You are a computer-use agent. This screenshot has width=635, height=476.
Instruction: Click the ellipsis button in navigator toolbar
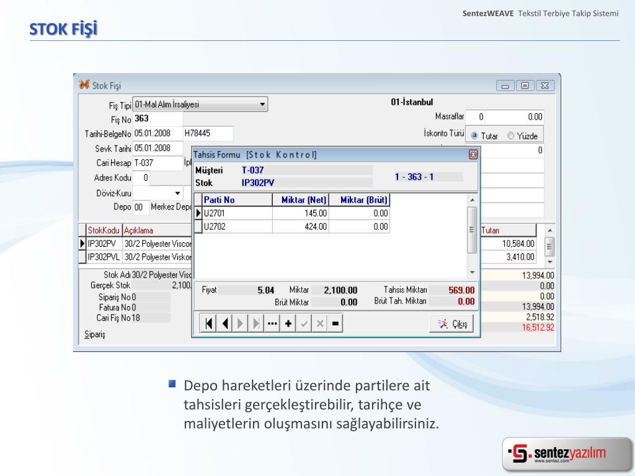click(x=272, y=324)
